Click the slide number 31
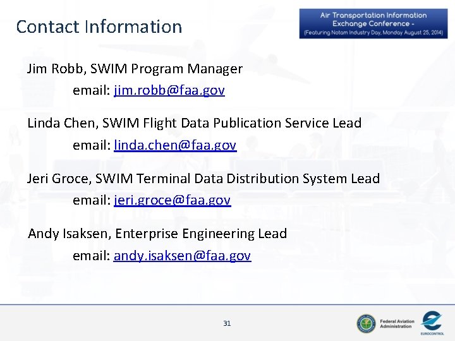The height and width of the screenshot is (341, 455). click(227, 323)
